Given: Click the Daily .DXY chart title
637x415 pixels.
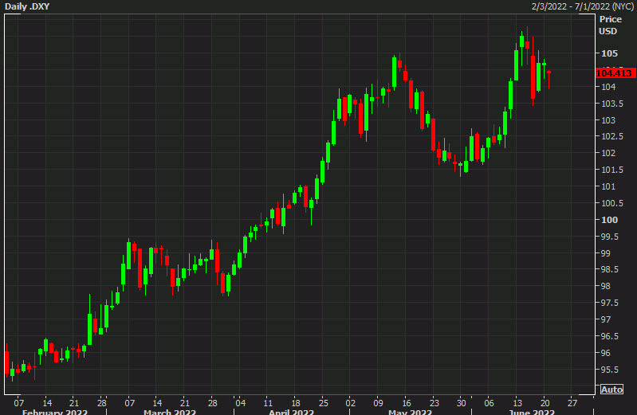Looking at the screenshot, I should tap(27, 6).
